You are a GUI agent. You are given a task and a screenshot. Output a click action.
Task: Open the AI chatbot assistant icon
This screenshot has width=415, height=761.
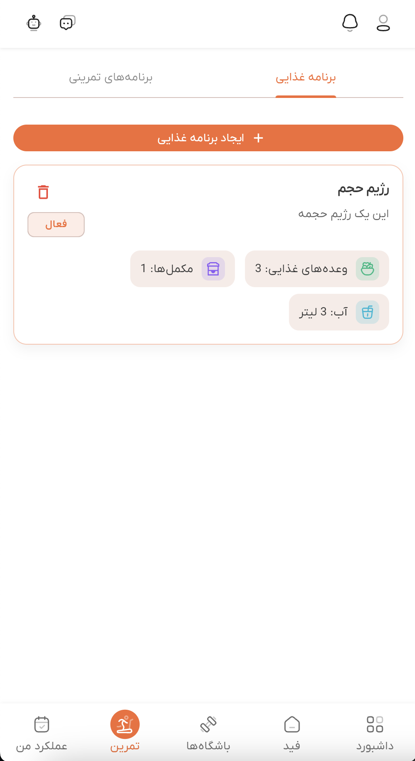[34, 23]
